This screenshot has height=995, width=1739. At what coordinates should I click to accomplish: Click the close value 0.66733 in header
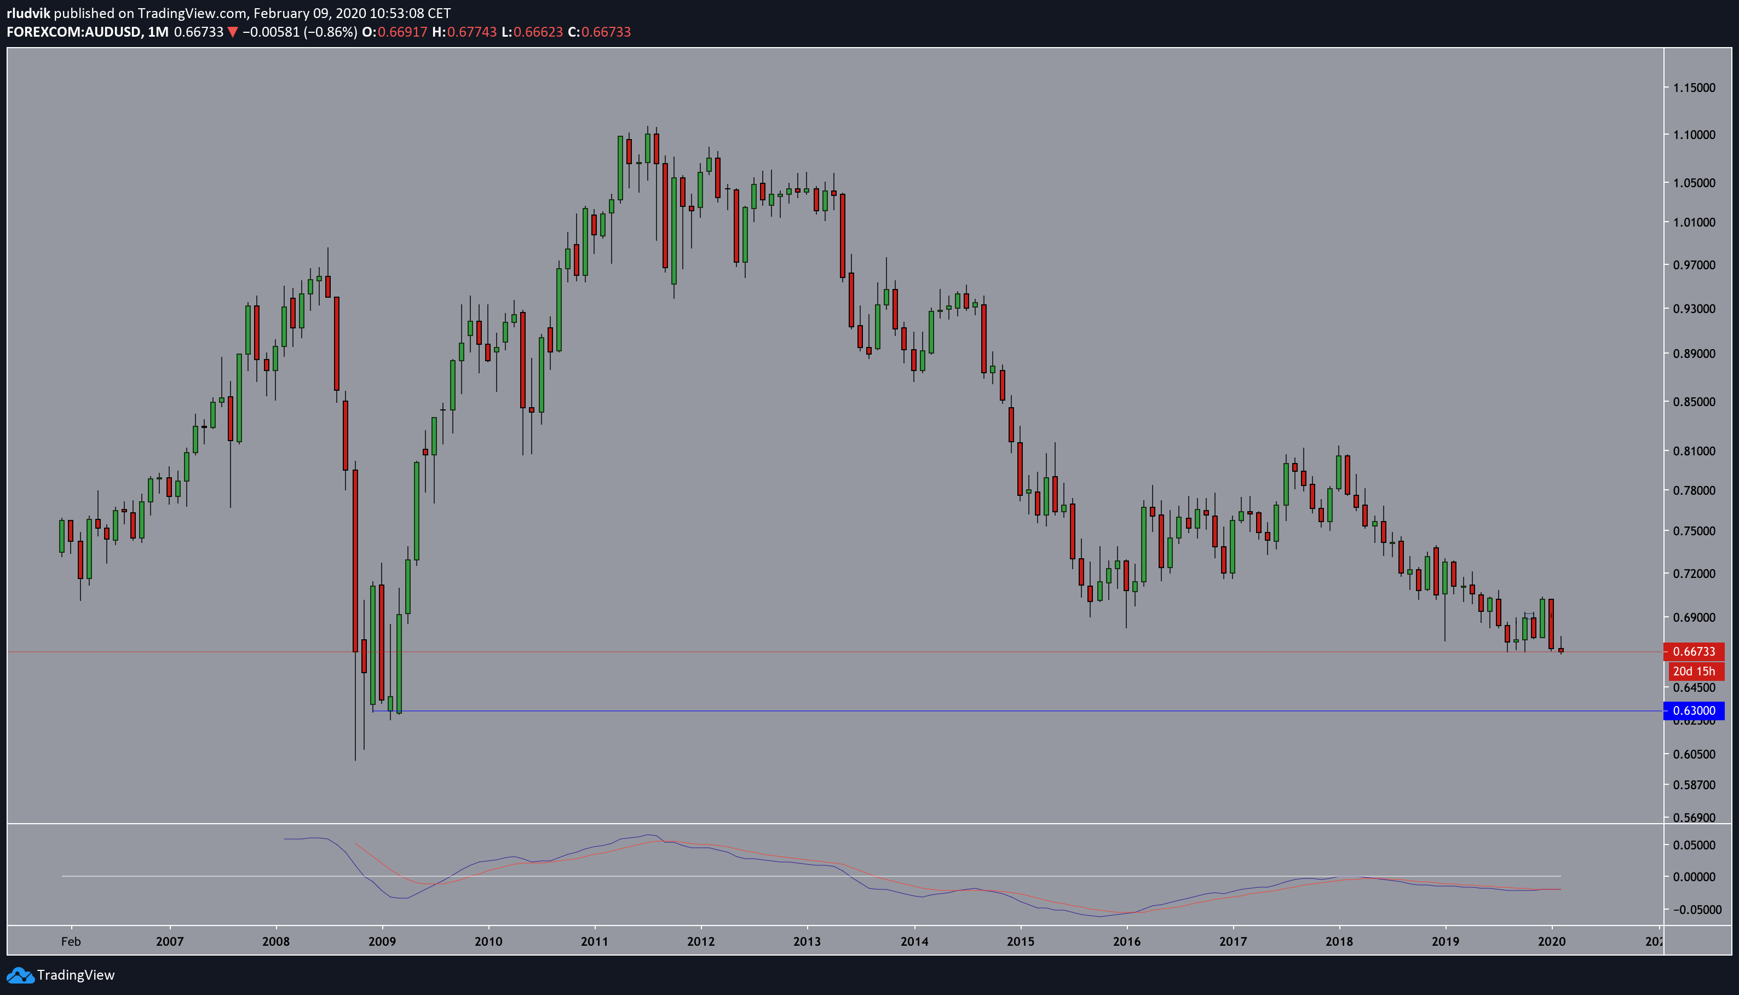[x=606, y=32]
